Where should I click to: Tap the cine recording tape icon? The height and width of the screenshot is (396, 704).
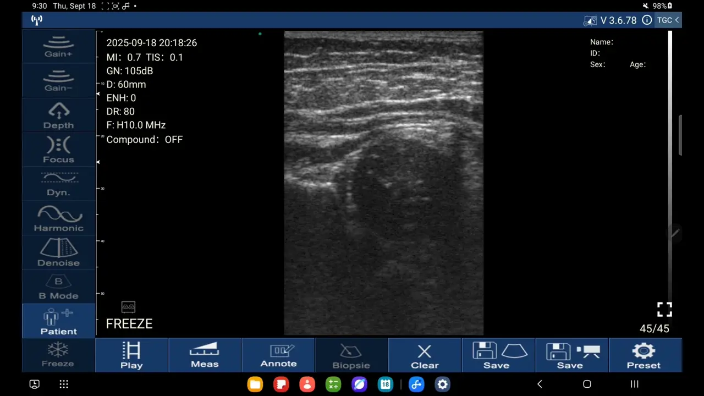click(x=128, y=306)
